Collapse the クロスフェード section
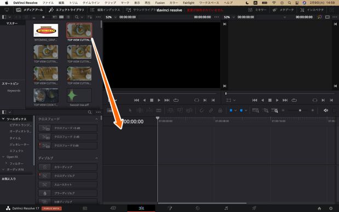Viewport: 339px width, 212px height. coord(96,119)
